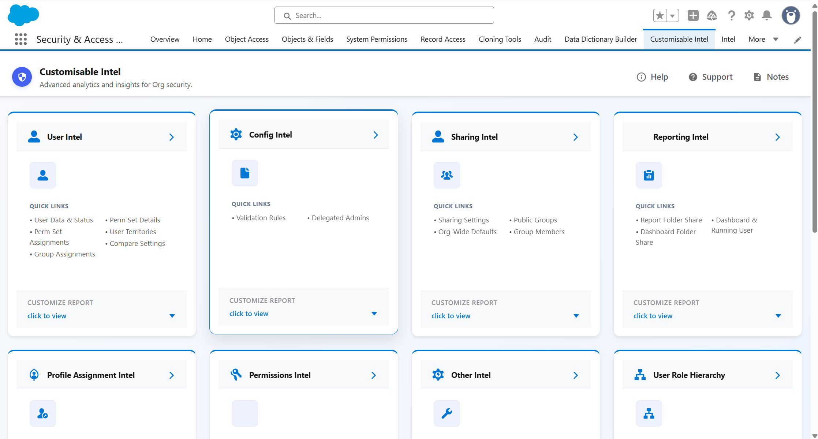Open the Trailhead guidance icon

711,15
